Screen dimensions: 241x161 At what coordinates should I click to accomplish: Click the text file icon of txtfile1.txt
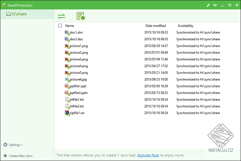(x=67, y=100)
